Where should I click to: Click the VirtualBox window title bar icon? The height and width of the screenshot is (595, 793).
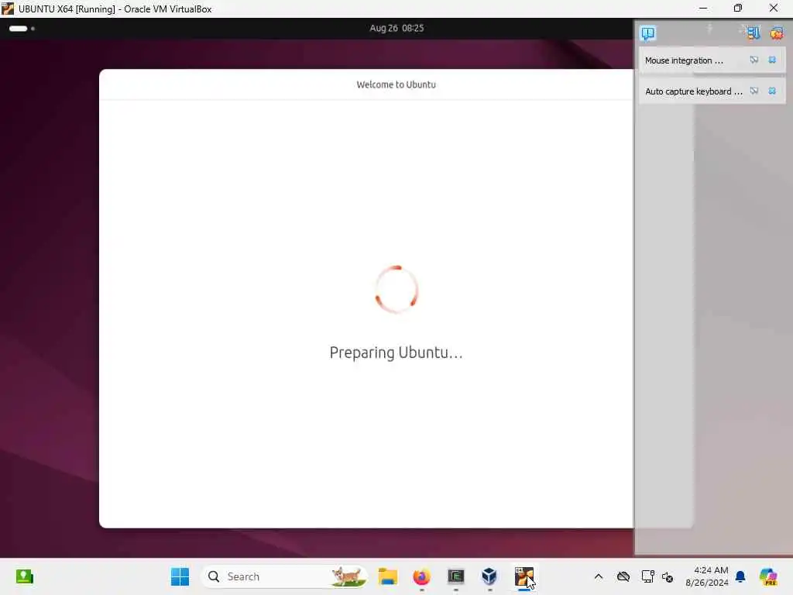8,9
